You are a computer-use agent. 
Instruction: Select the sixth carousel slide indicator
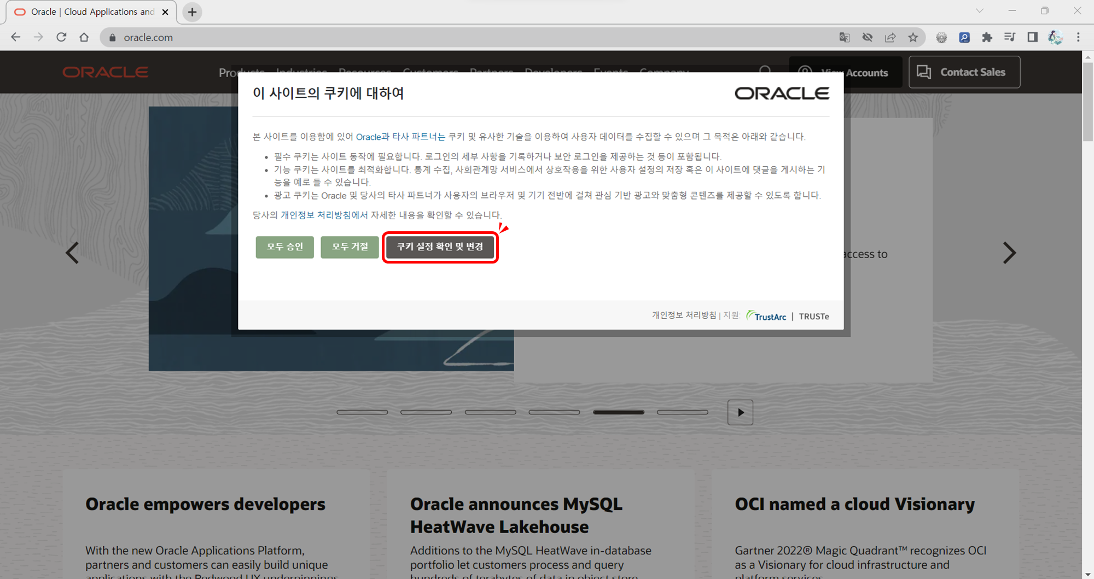pyautogui.click(x=683, y=412)
